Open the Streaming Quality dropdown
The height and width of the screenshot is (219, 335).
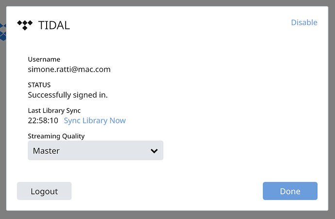96,150
